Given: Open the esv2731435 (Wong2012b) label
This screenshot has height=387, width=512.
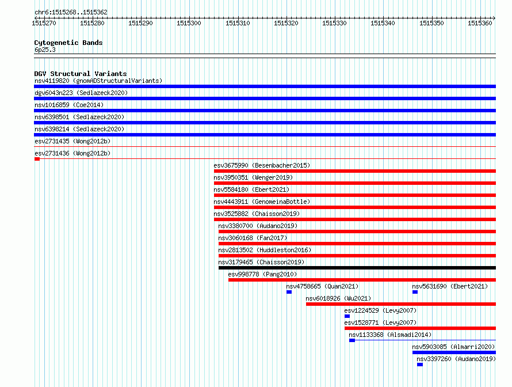Looking at the screenshot, I should coord(72,141).
